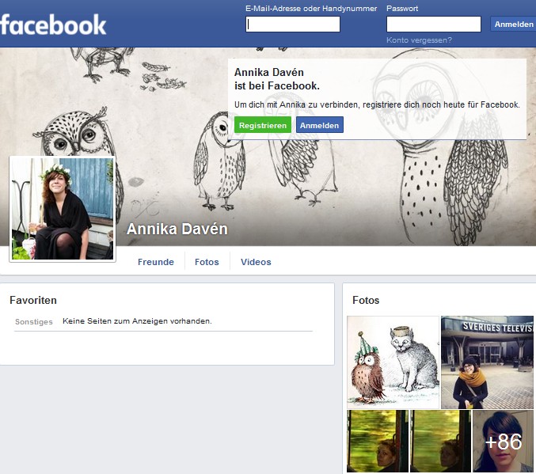
Task: Click the Sonstiges label
Action: tap(34, 321)
